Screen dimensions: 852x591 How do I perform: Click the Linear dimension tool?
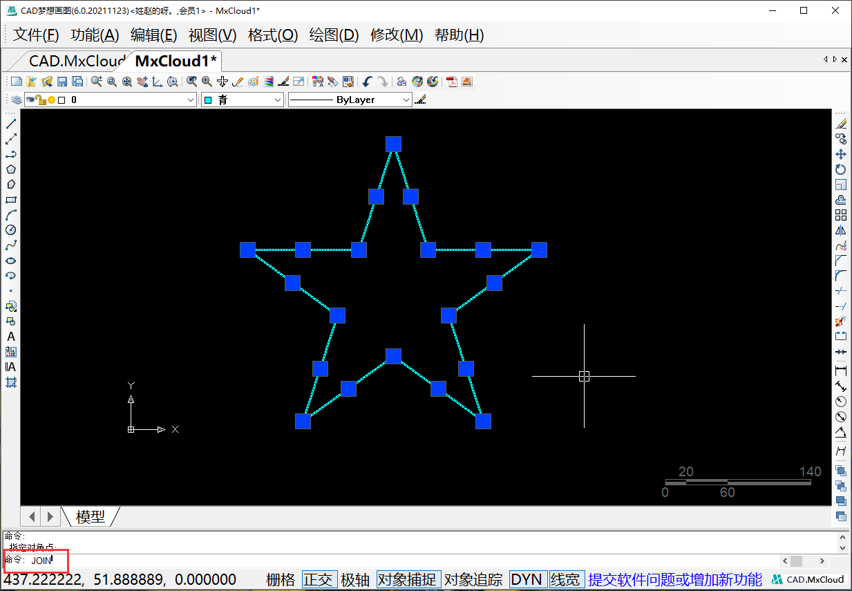(x=841, y=371)
